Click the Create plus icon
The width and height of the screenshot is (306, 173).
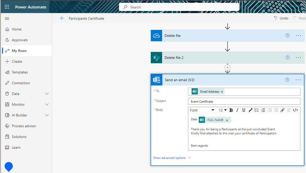(x=7, y=61)
